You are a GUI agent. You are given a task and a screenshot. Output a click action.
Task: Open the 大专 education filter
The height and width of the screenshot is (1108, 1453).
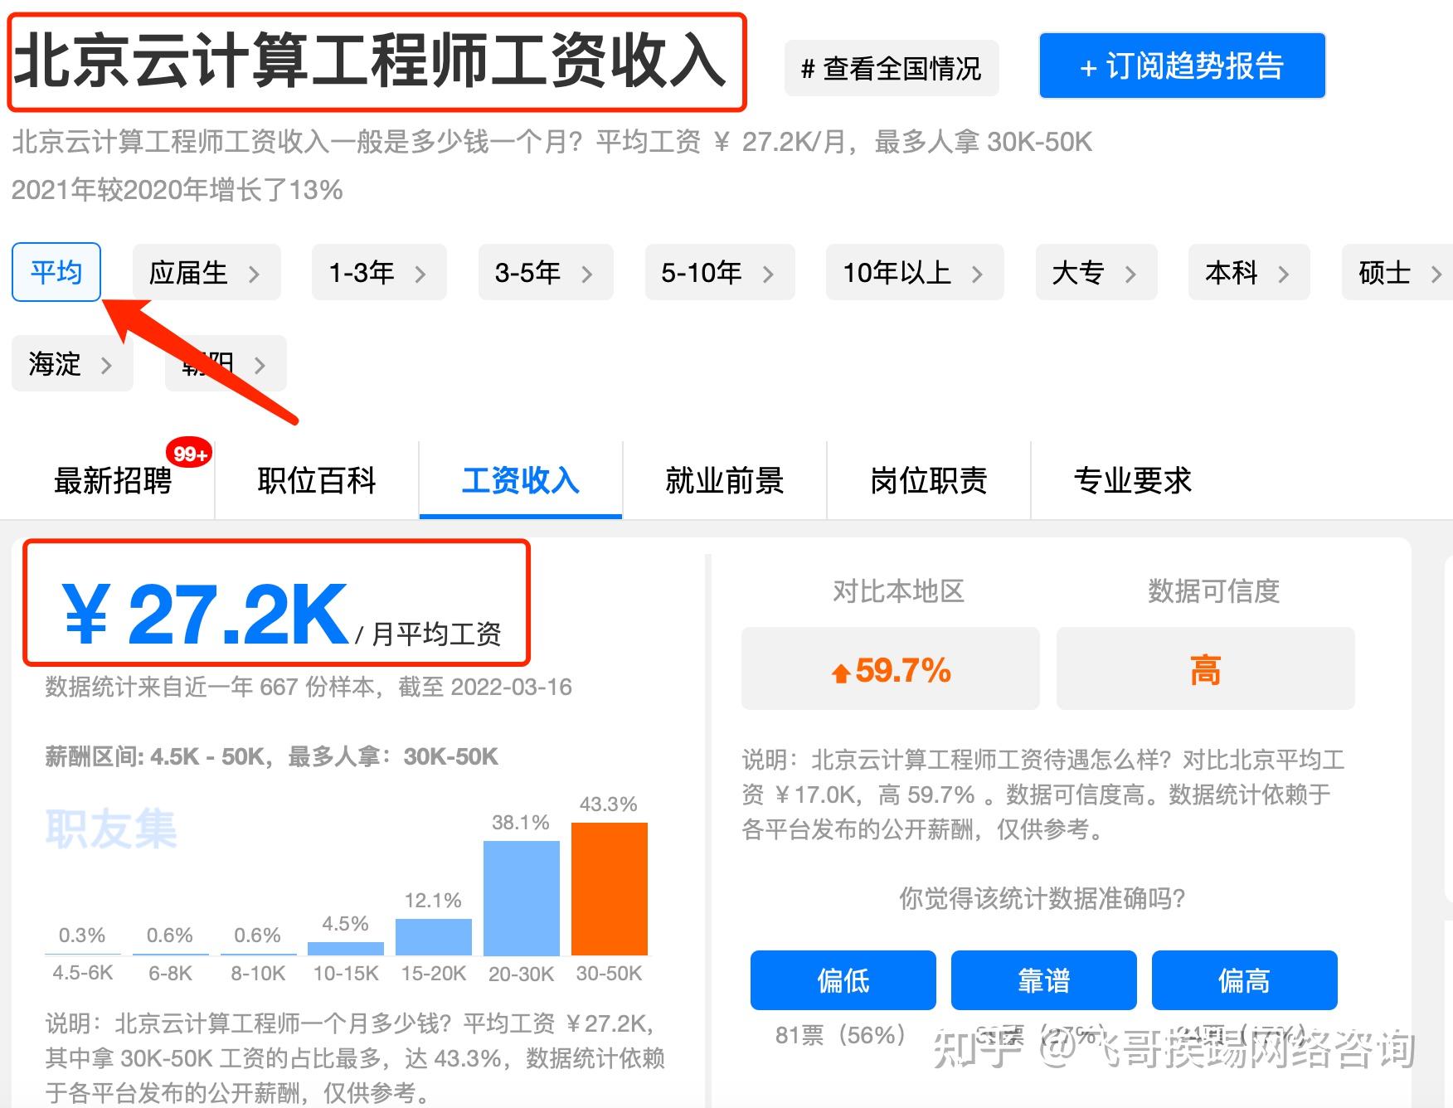pos(1096,272)
